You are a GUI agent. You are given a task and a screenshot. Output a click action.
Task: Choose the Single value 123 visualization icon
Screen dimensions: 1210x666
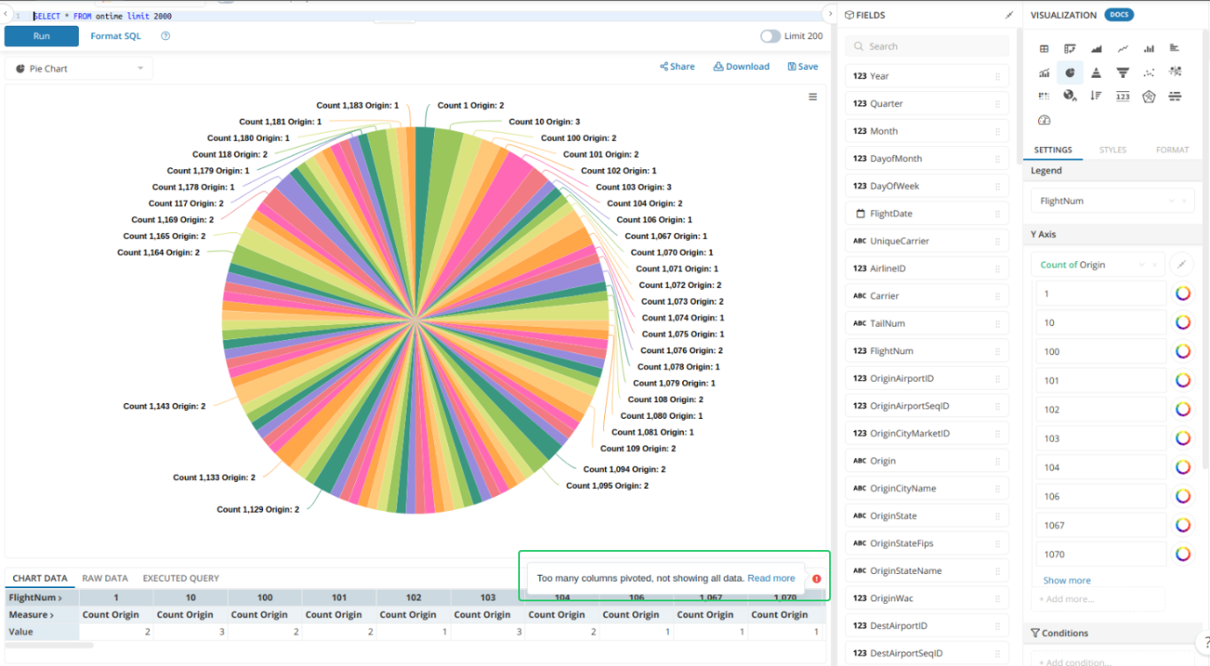(x=1122, y=96)
